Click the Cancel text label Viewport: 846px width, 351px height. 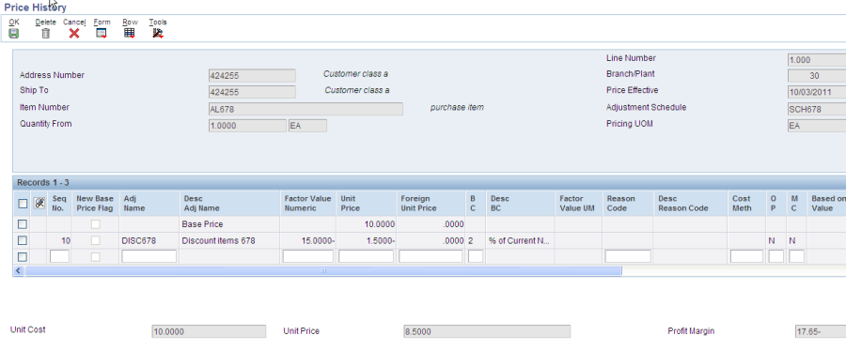[x=74, y=23]
